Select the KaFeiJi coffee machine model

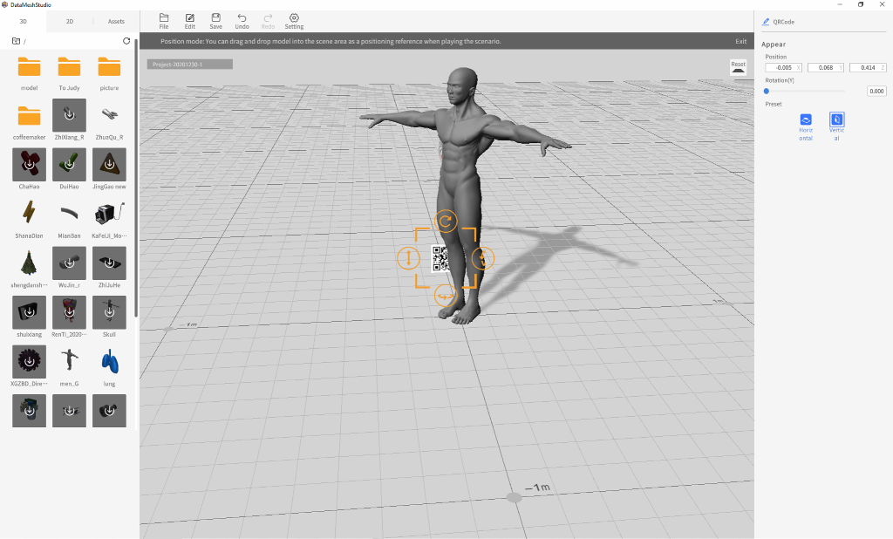109,214
